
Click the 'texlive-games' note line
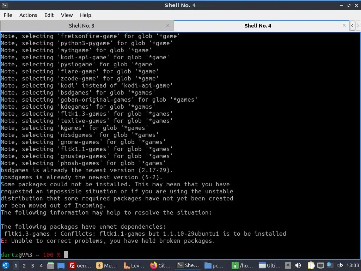(87, 121)
